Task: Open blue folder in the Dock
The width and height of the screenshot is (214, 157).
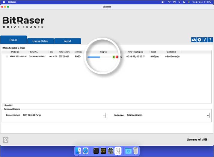Action: tap(128, 151)
